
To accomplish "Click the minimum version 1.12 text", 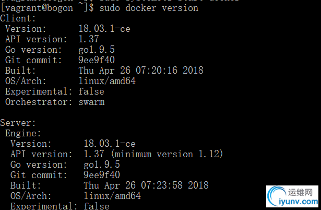I will [167, 154].
